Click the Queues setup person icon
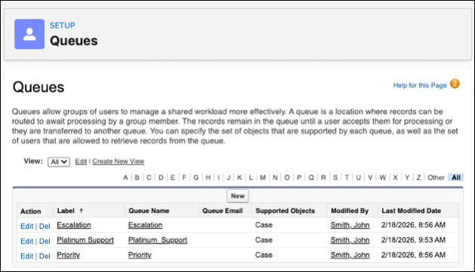Image resolution: width=475 pixels, height=272 pixels. [x=29, y=34]
